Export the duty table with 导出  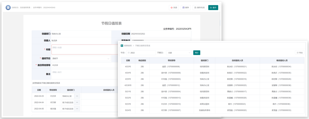[x=299, y=53]
